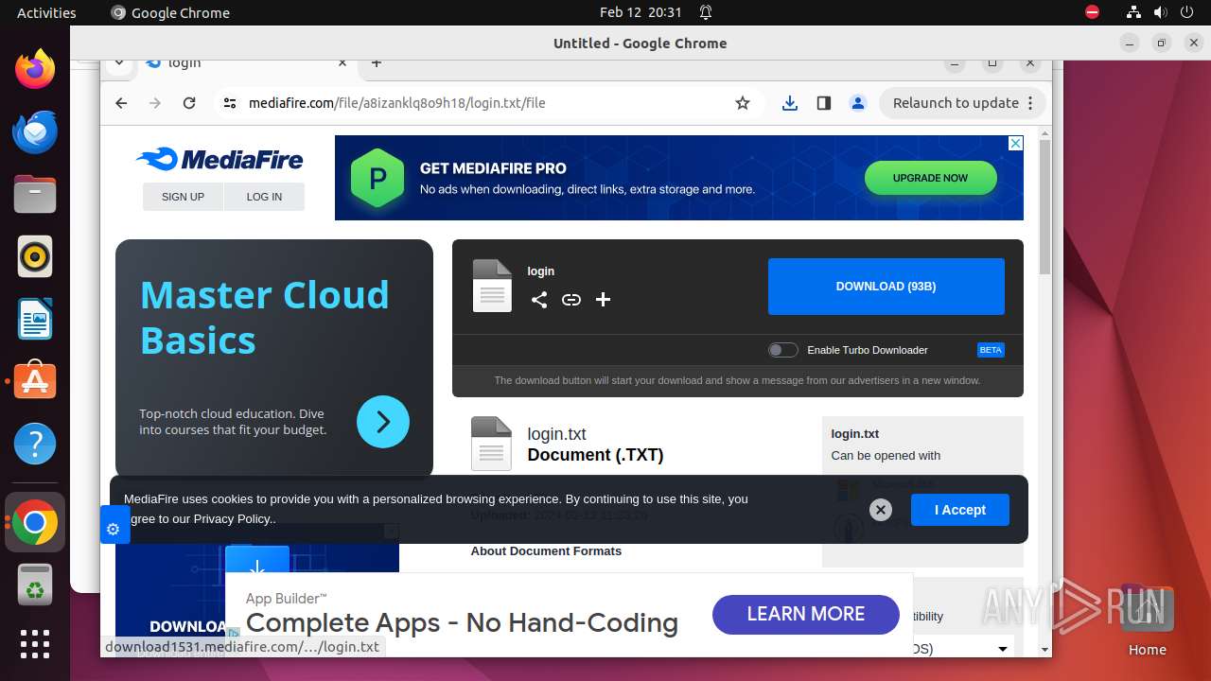The height and width of the screenshot is (681, 1211).
Task: Click the address bar URL
Action: (x=397, y=103)
